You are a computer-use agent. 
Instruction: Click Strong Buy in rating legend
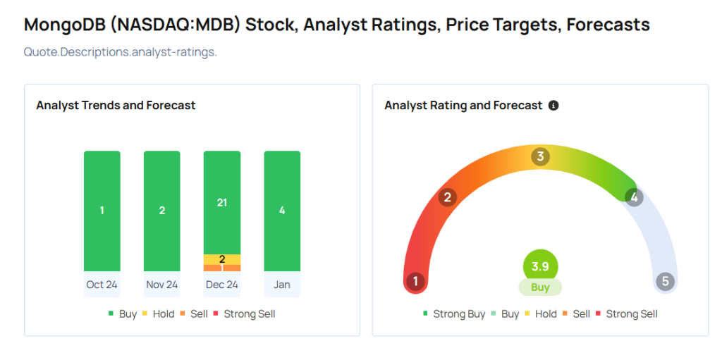click(454, 313)
